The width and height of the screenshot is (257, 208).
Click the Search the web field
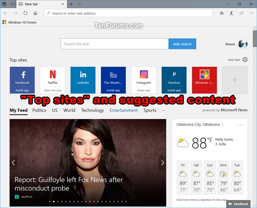[114, 44]
